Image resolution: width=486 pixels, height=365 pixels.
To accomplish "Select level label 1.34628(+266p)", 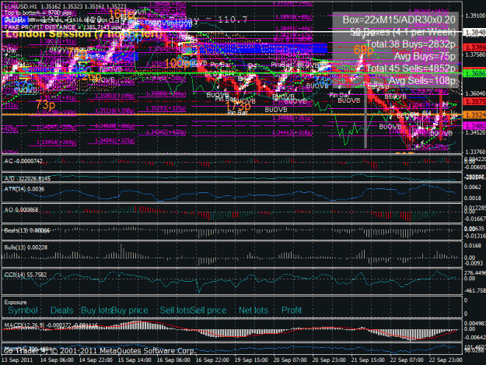I will tap(115, 125).
